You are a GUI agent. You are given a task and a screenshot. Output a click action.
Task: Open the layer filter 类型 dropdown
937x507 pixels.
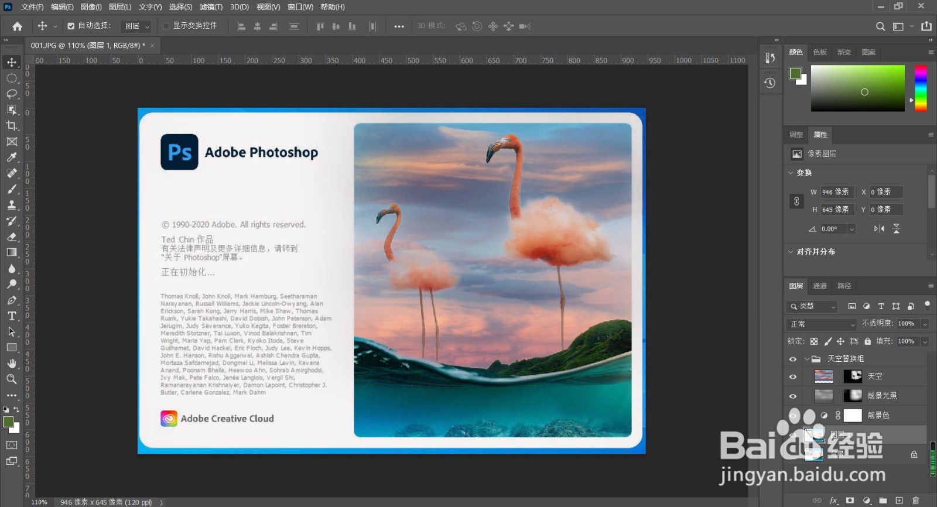[813, 306]
